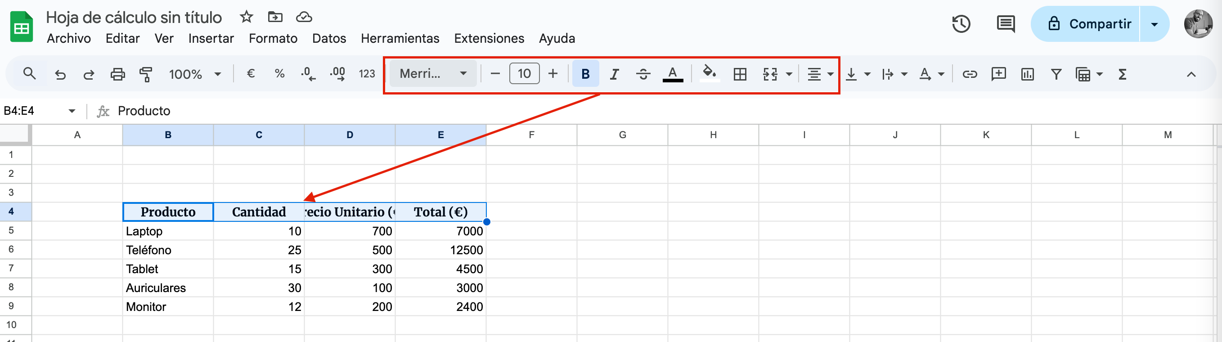The image size is (1222, 342).
Task: Toggle italic formatting
Action: (614, 74)
